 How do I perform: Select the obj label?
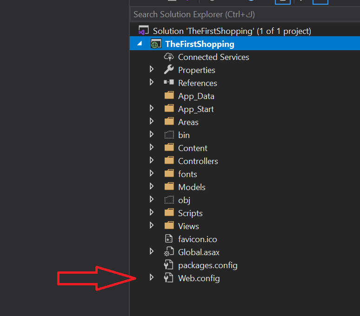coord(184,200)
